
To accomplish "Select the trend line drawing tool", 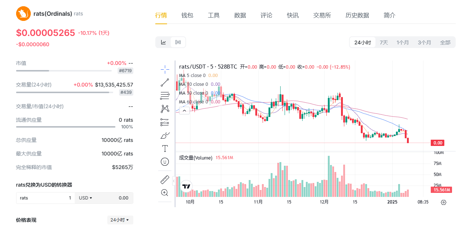I will 165,82.
